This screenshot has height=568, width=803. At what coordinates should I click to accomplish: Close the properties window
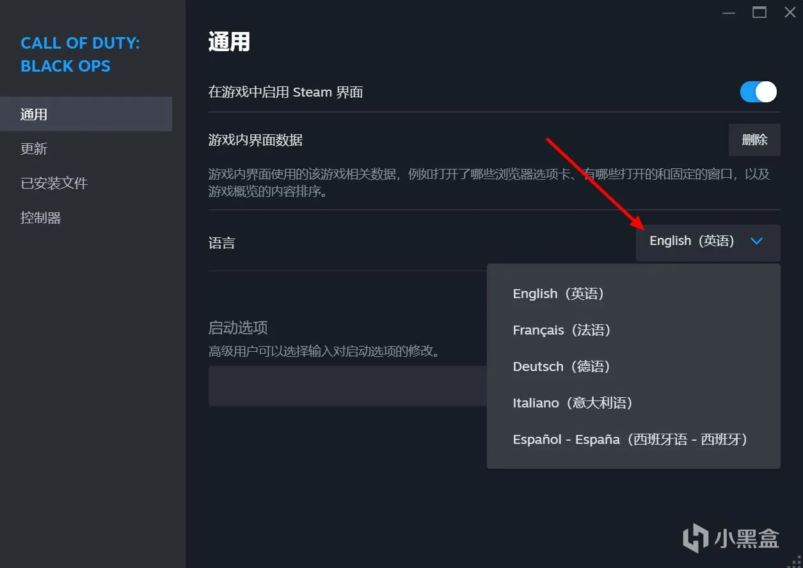coord(790,12)
